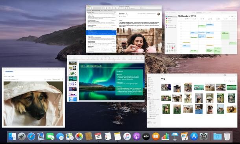Select highlighted aurora slide thumbnail in Keynote
This screenshot has width=240, height=144.
coord(73,78)
